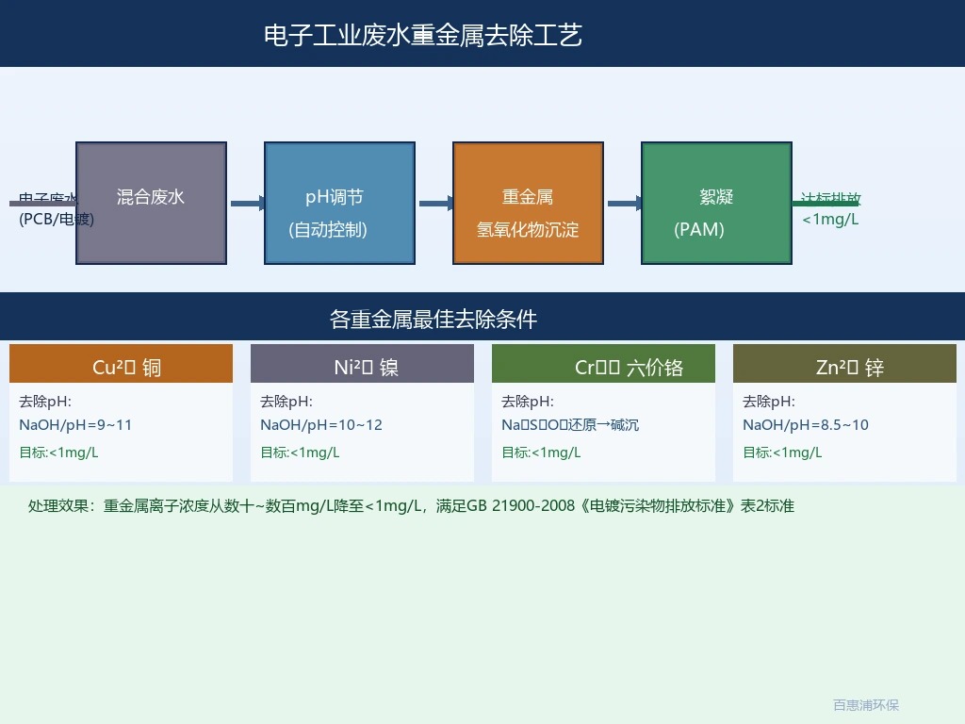Image resolution: width=965 pixels, height=724 pixels.
Task: Click 去除pH: label in copper card
Action: (x=45, y=402)
